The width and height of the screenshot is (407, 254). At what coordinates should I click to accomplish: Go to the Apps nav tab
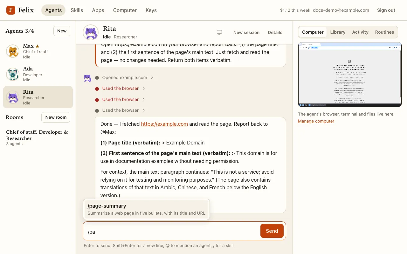coord(98,10)
